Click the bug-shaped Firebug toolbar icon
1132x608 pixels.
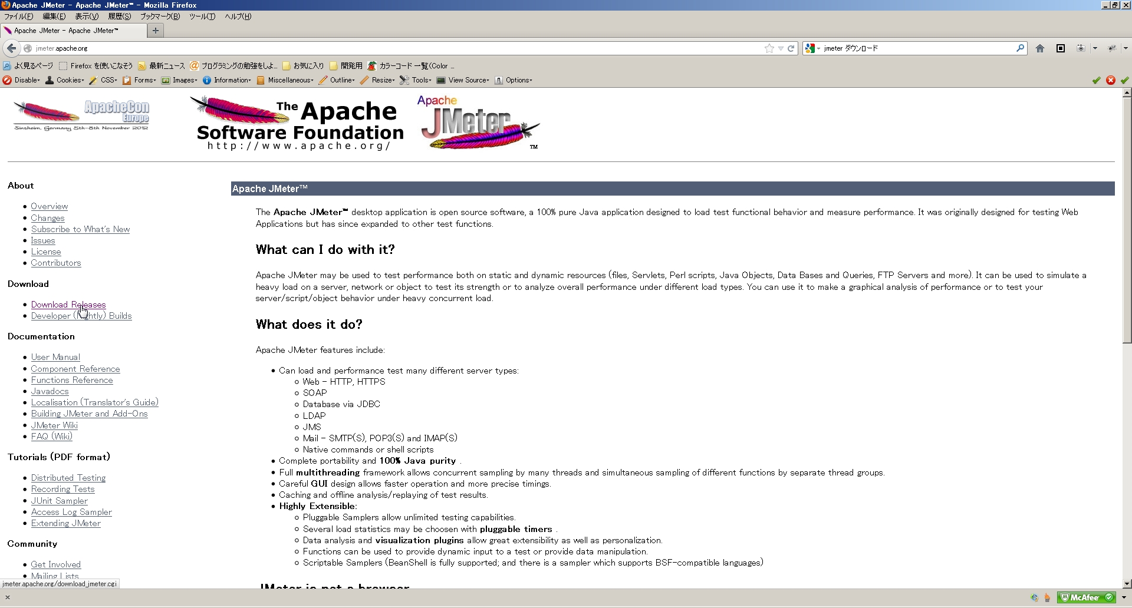[x=1112, y=48]
